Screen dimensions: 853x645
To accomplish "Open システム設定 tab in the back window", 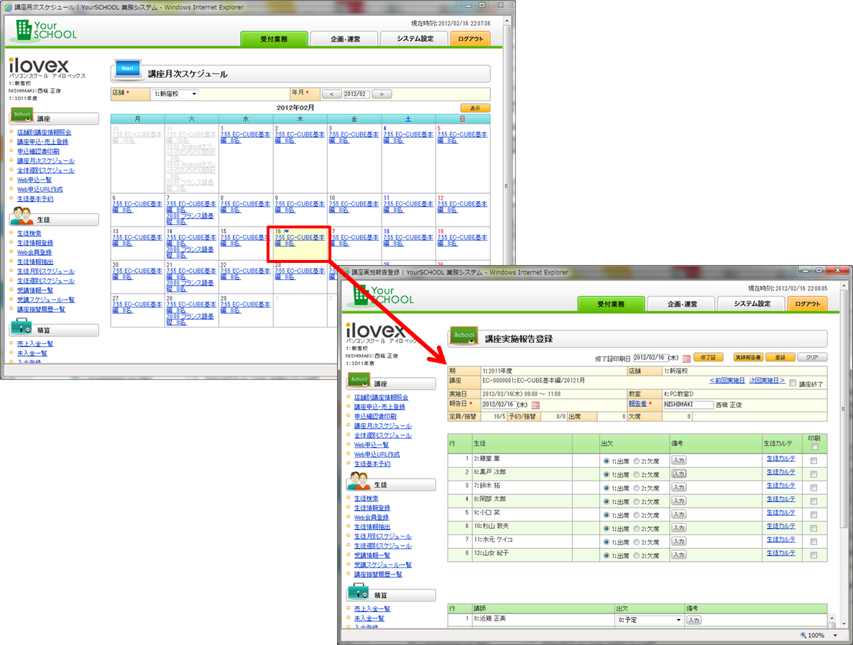I will click(x=415, y=39).
